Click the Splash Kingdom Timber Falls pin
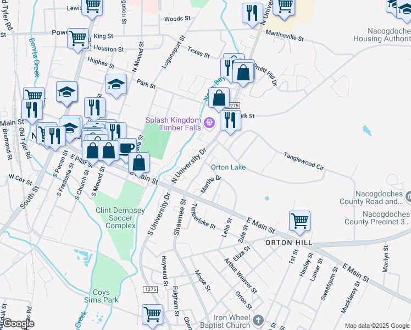411x330 pixels. click(209, 123)
